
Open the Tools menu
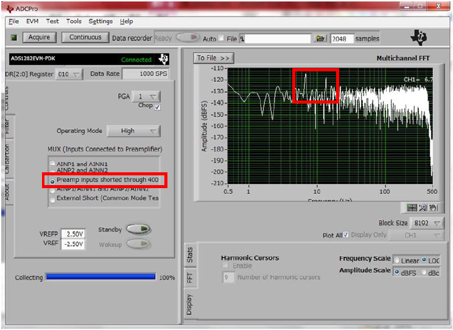(x=74, y=21)
